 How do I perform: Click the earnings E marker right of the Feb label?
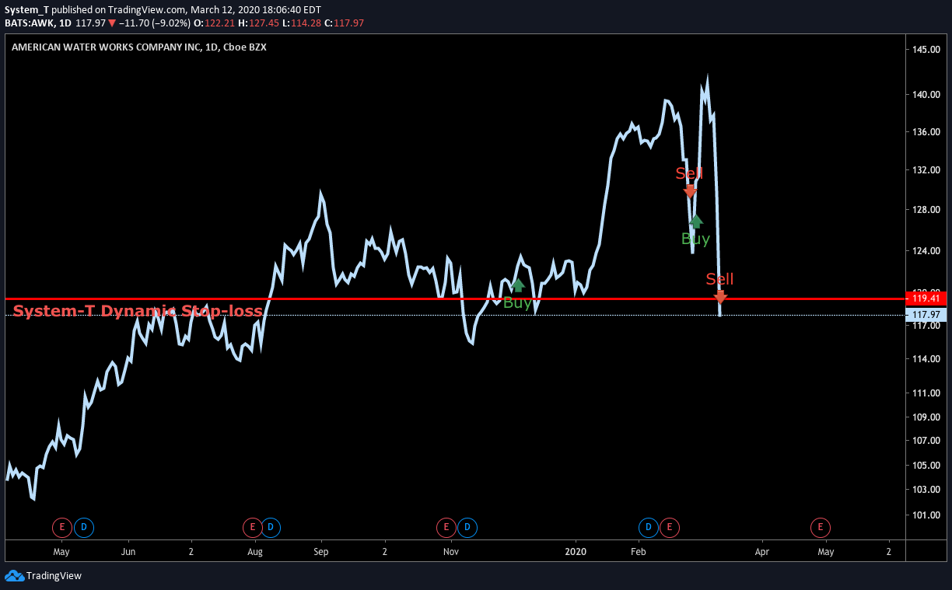[x=669, y=528]
